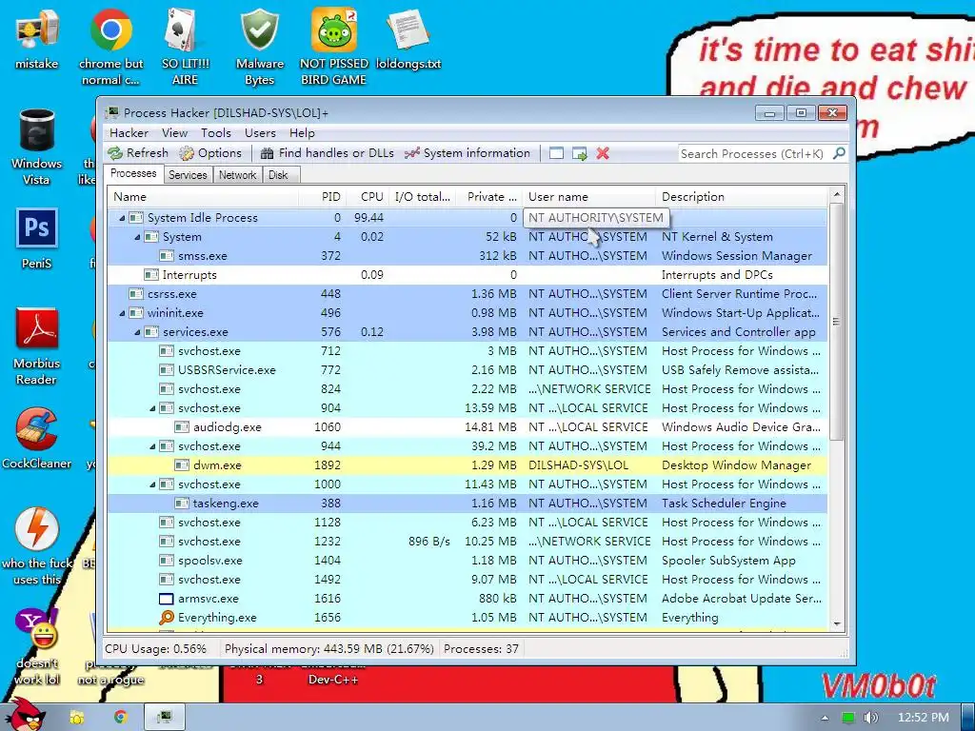Viewport: 975px width, 731px height.
Task: Open the Malware Bytes desktop icon
Action: [259, 48]
